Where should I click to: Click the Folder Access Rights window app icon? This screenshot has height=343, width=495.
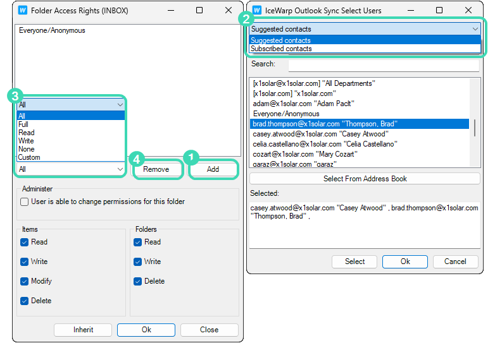pyautogui.click(x=23, y=10)
